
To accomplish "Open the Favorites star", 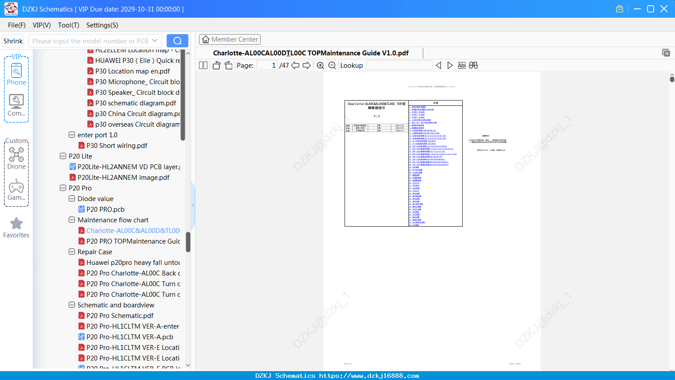I will tap(16, 228).
